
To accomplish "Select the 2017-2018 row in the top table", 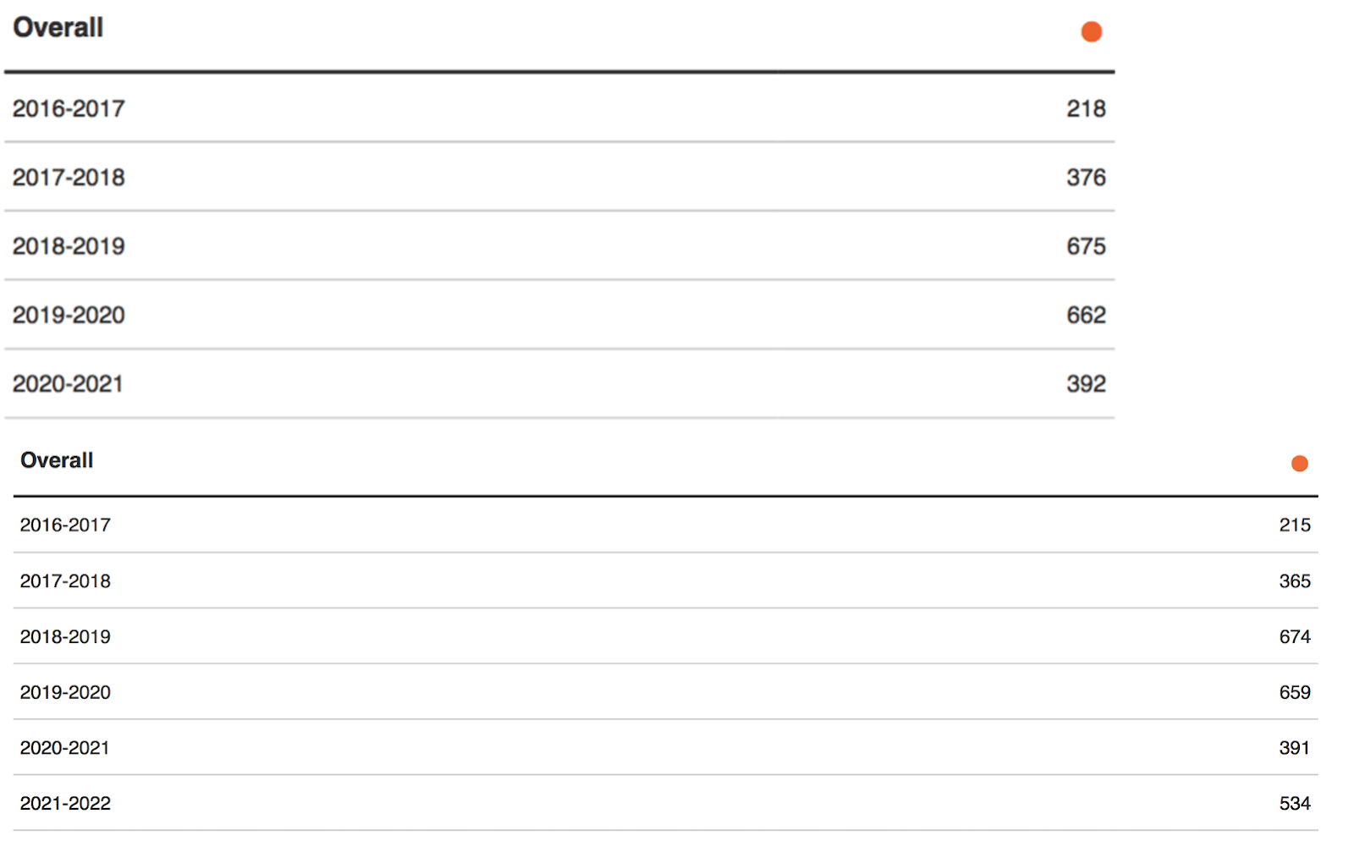I will click(559, 177).
